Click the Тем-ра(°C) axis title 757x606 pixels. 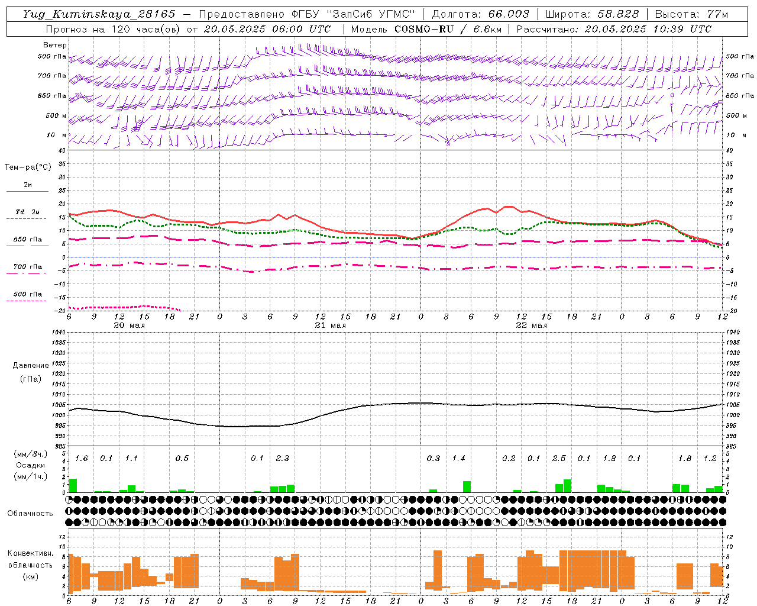[x=28, y=167]
